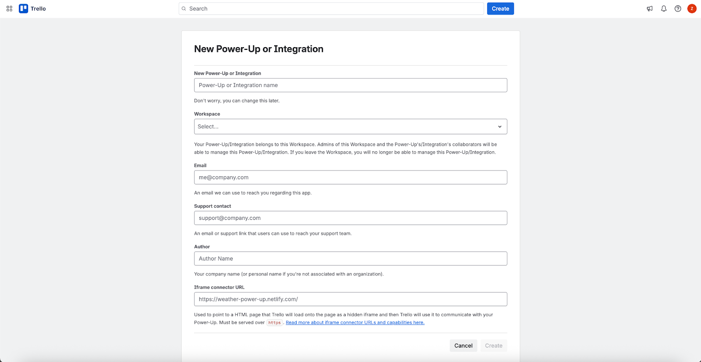
Task: Open the iframe connector URLs documentation link
Action: pyautogui.click(x=355, y=323)
